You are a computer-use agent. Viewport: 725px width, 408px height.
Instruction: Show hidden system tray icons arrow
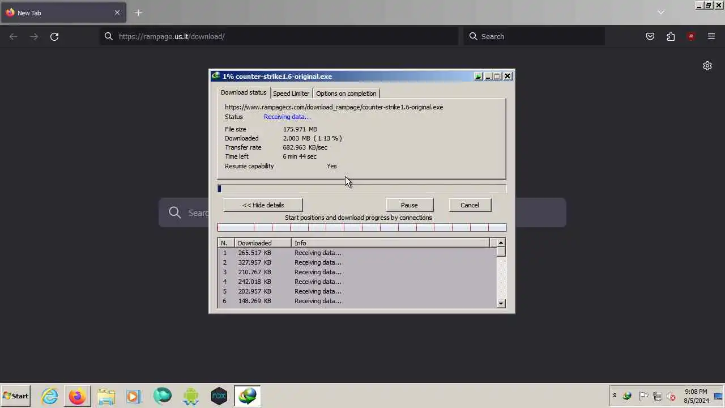coord(615,396)
